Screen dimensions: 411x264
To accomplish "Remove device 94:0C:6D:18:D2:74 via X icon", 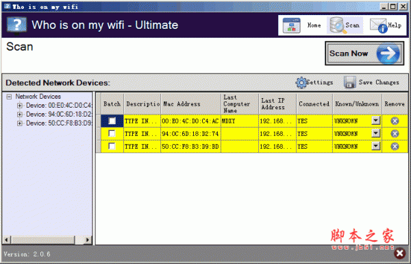I will click(395, 134).
